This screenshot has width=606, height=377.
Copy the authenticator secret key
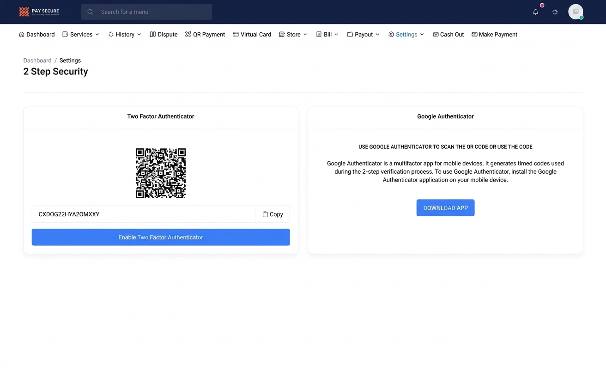tap(273, 214)
